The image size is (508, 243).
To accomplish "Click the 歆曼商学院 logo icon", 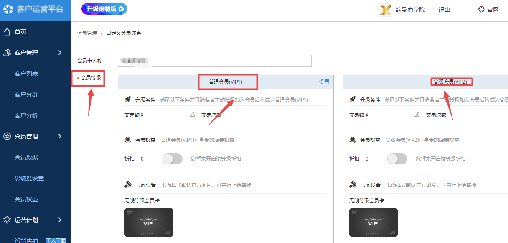I will pos(385,10).
